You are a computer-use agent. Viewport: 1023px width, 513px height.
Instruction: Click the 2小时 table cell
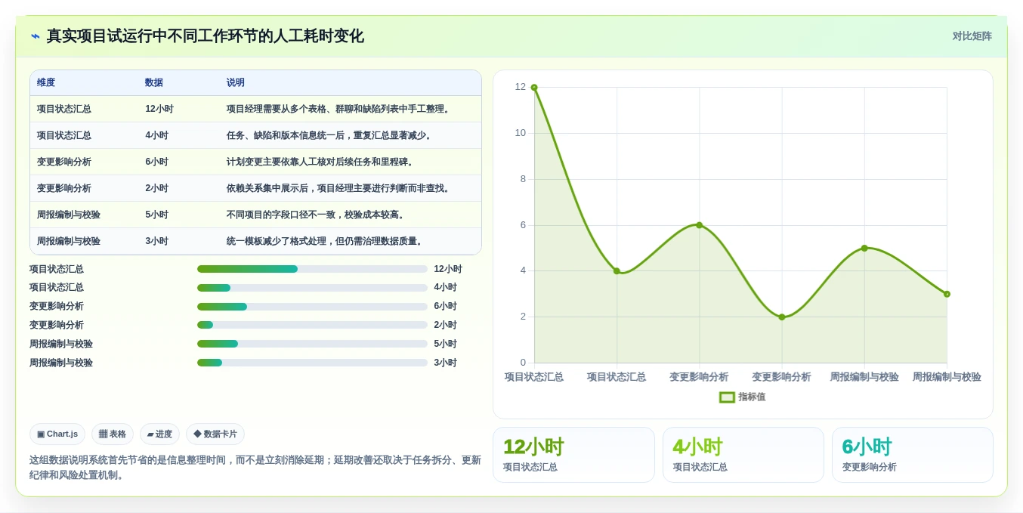157,188
